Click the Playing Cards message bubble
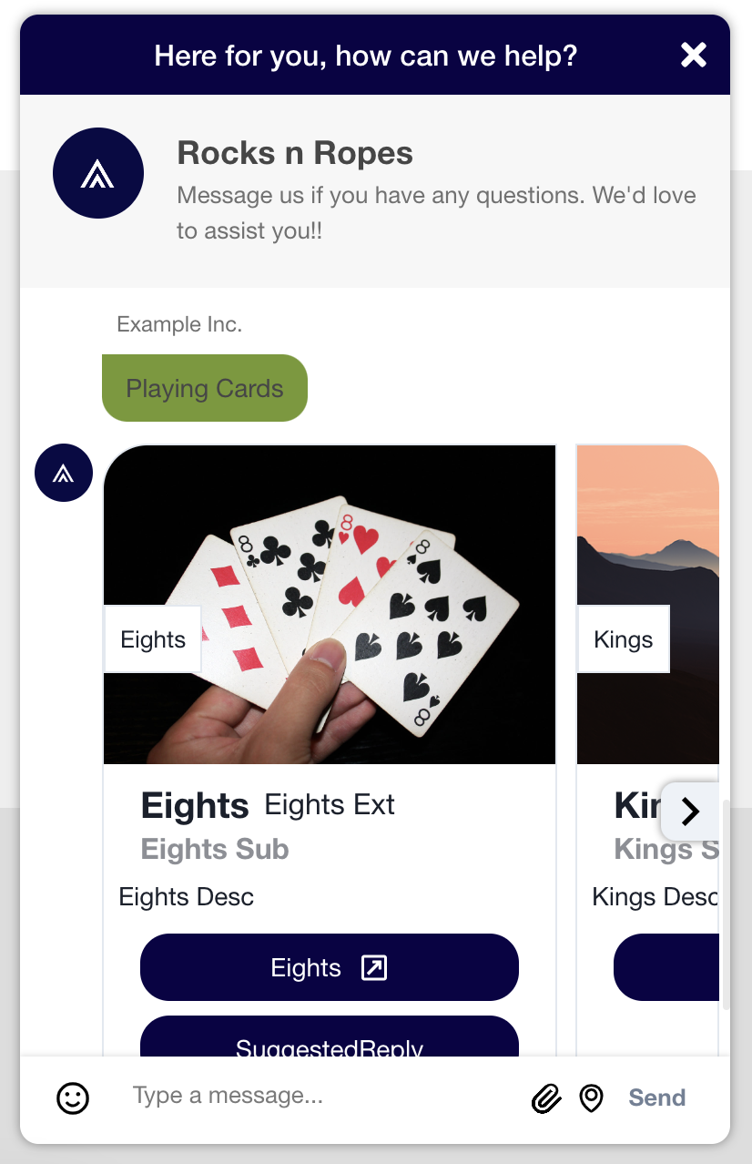Screen dimensions: 752x1164 pyautogui.click(x=205, y=388)
